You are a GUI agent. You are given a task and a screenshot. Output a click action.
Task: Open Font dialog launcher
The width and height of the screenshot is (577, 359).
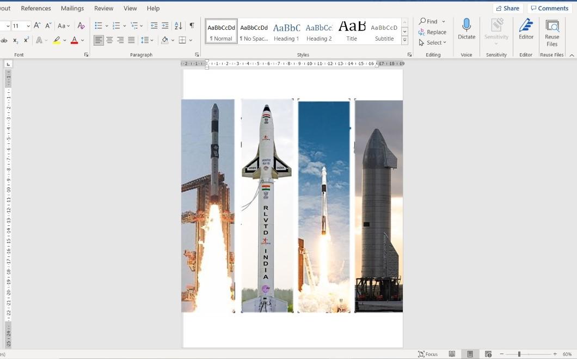86,55
